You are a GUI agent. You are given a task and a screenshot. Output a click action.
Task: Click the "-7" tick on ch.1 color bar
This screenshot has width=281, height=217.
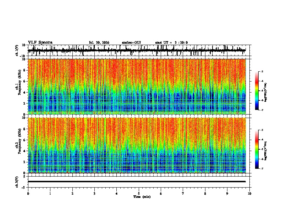[x=261, y=110]
